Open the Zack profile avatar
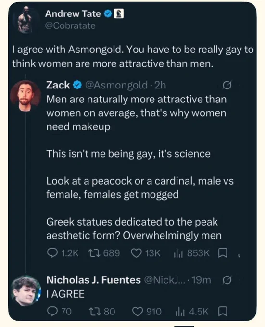Image resolution: width=265 pixels, height=327 pixels. (x=25, y=96)
